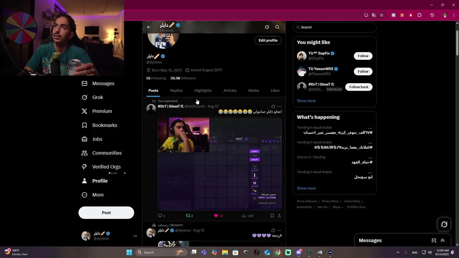
Task: Click the search icon in profile header
Action: [x=277, y=27]
